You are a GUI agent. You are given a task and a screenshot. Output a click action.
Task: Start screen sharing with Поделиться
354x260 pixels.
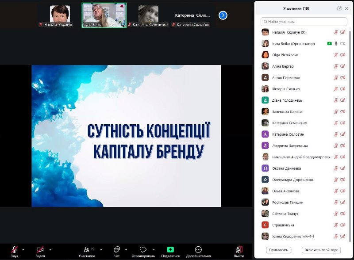171,250
